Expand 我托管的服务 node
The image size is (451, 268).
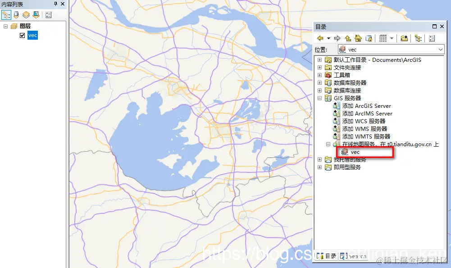pos(319,159)
